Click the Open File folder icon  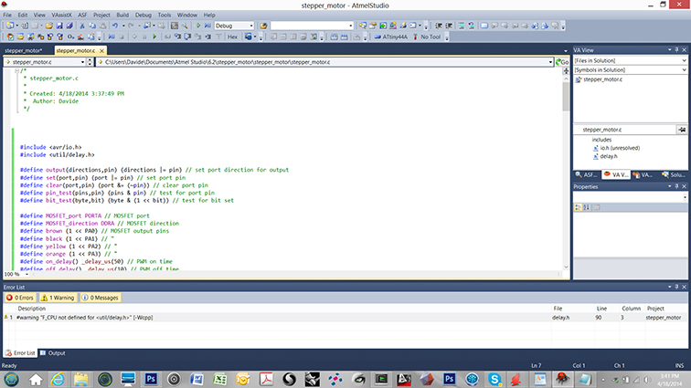pyautogui.click(x=49, y=26)
